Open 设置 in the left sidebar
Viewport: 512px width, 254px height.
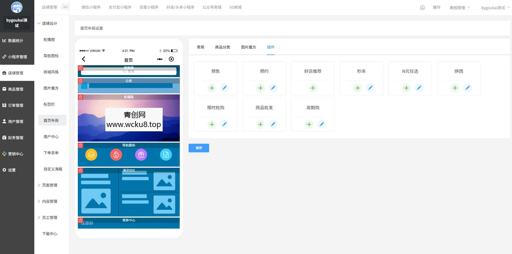click(x=12, y=170)
